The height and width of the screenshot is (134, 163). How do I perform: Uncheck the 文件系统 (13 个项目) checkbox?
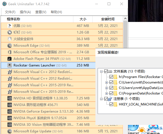coord(106,71)
